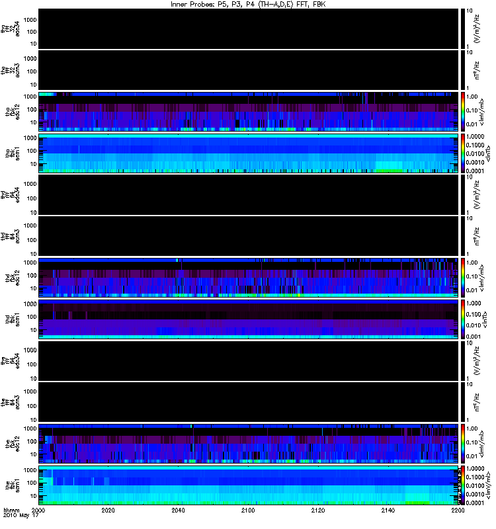Click the thd fbk edc12 rainbow color bar
This screenshot has height=529, width=496.
[462, 278]
